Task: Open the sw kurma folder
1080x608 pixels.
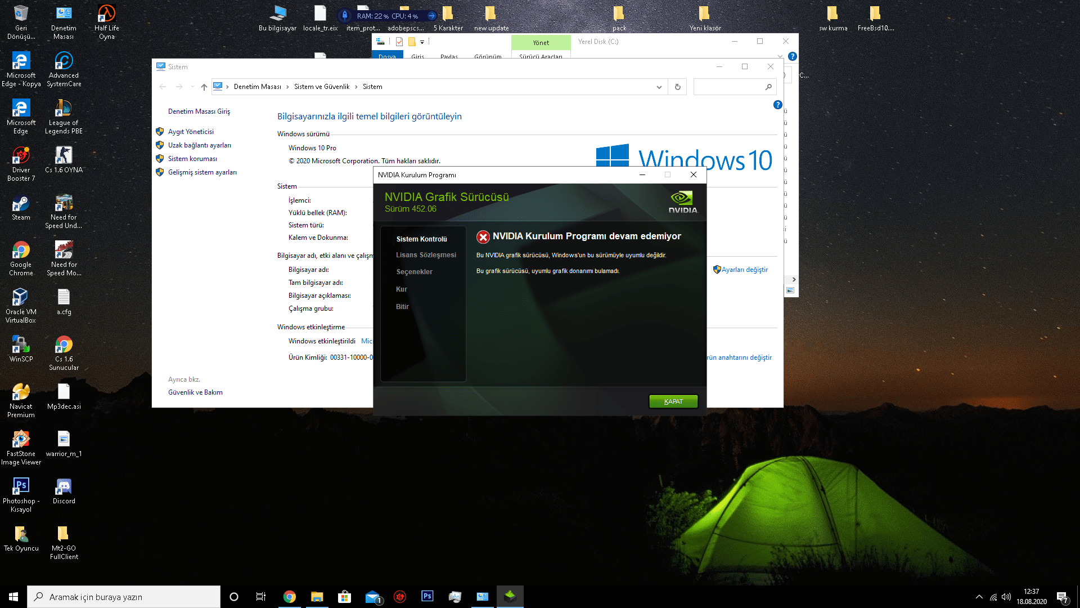Action: click(833, 18)
